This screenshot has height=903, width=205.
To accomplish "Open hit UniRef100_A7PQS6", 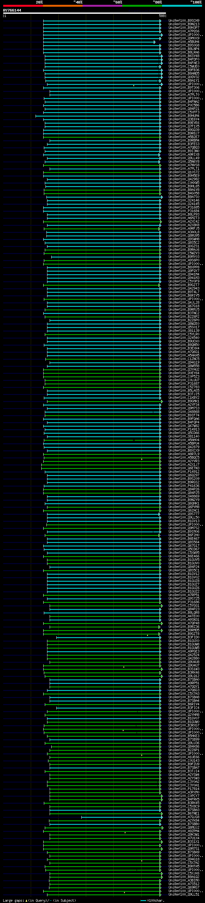I will 184,31.
